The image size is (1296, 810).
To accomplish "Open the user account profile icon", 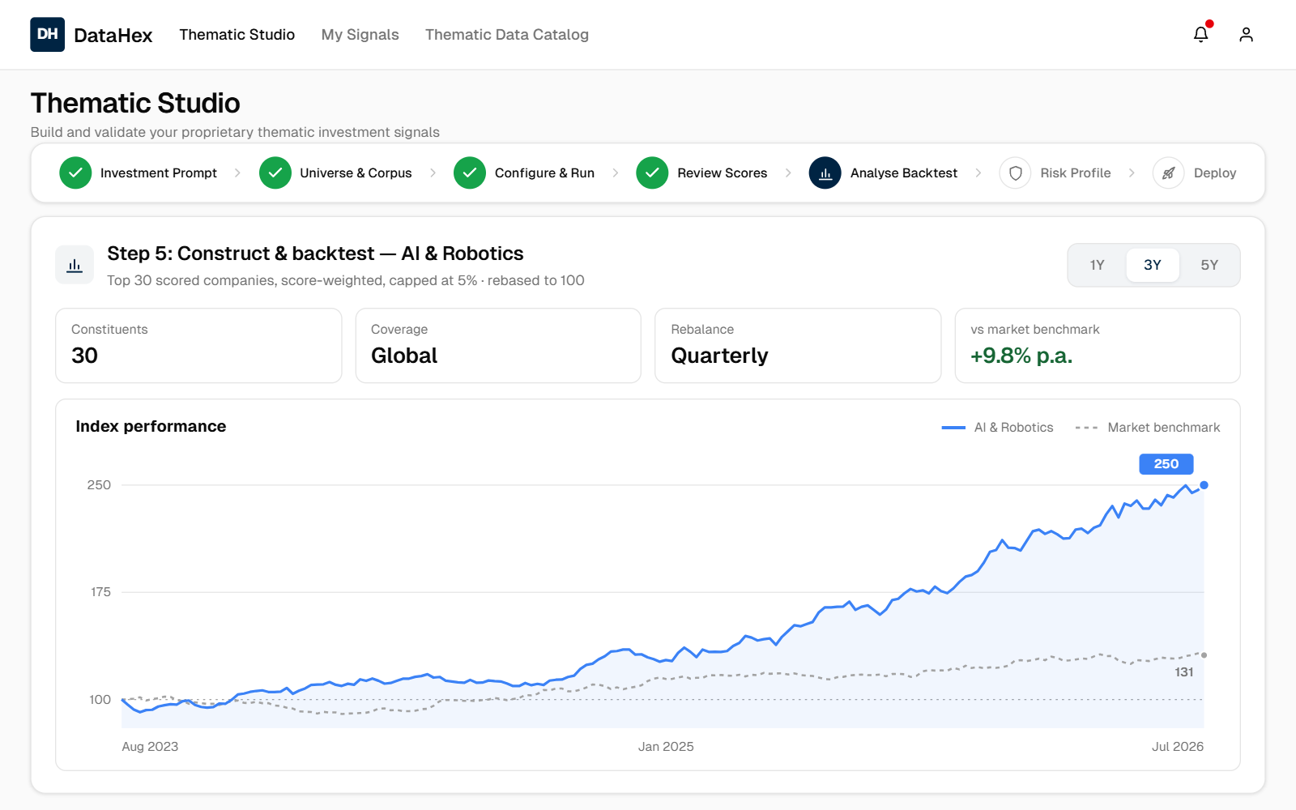I will 1246,34.
